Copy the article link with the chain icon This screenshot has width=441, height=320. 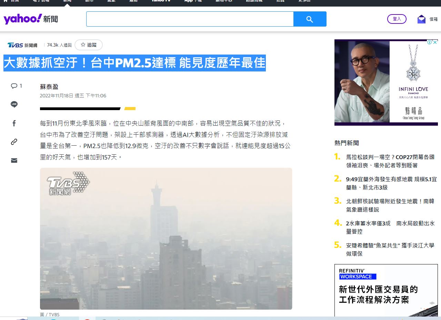(x=14, y=142)
